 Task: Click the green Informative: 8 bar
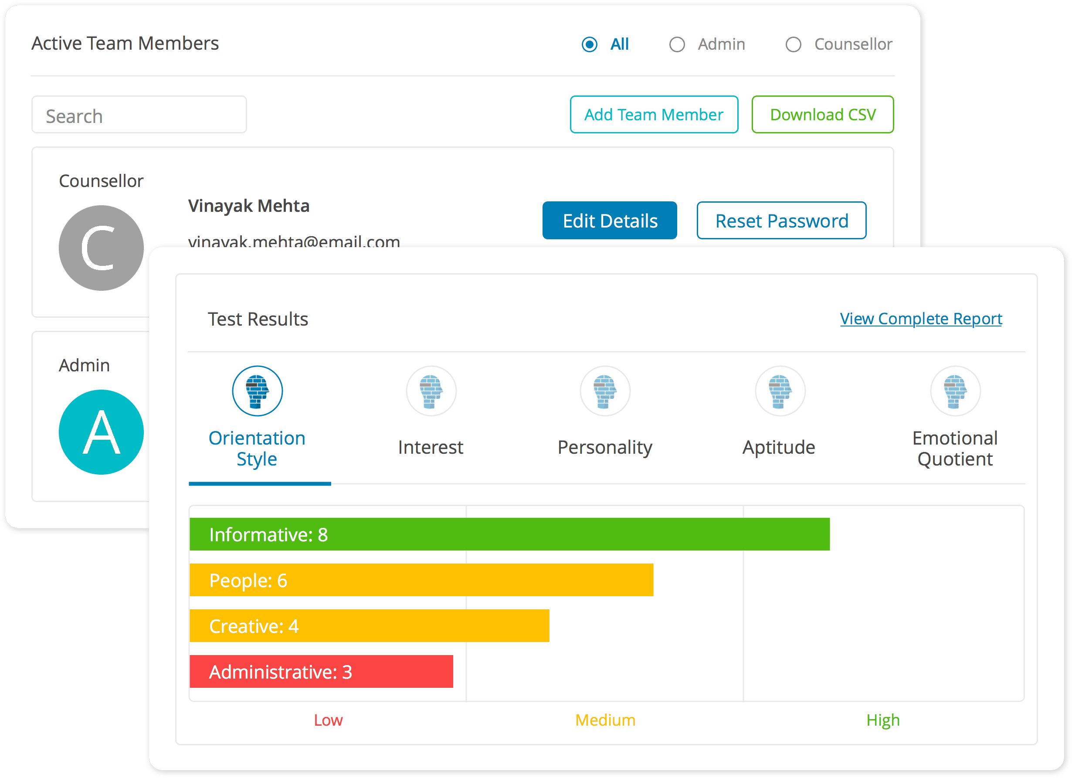click(509, 534)
